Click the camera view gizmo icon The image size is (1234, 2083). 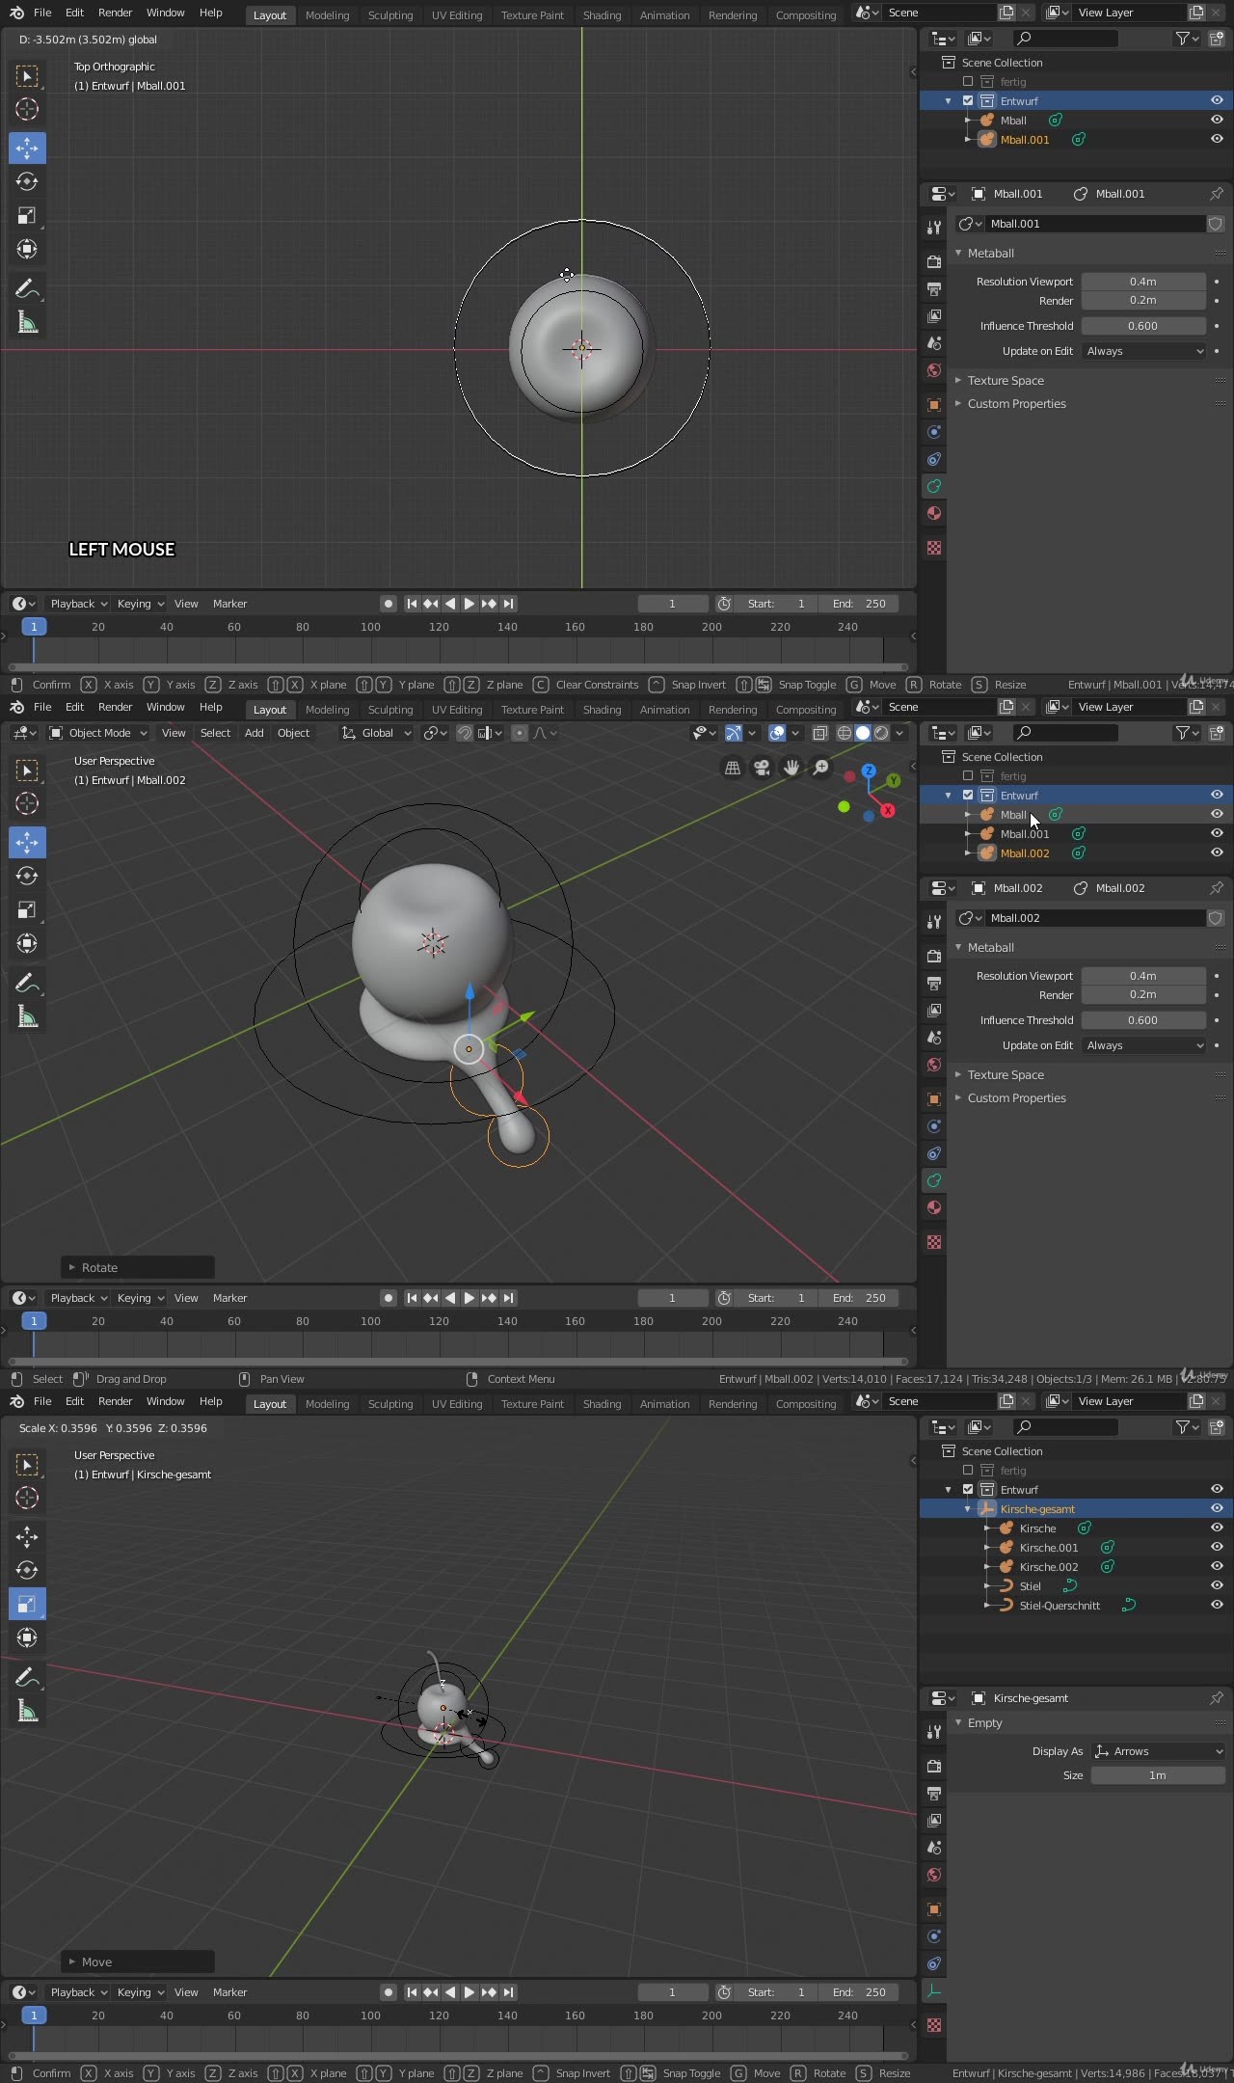[762, 768]
